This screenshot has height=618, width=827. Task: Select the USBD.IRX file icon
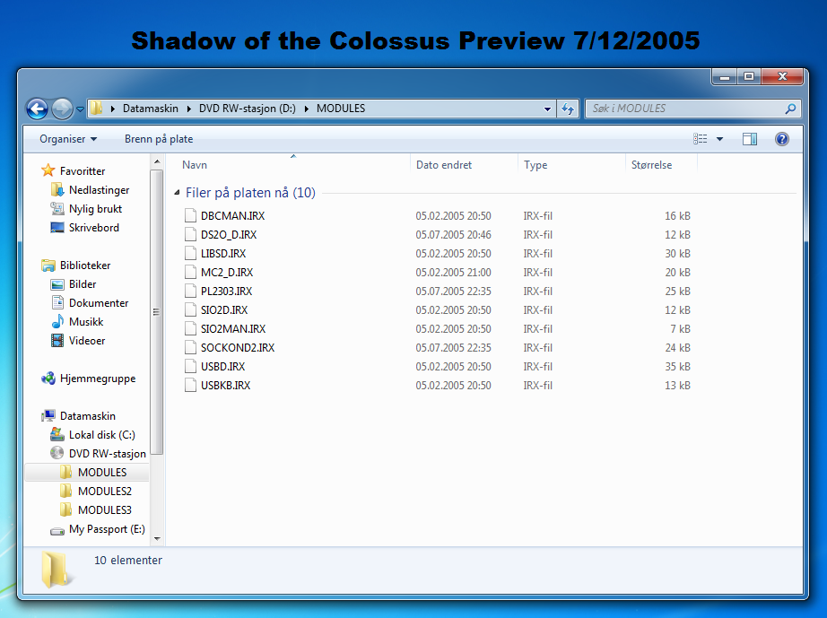tap(190, 367)
